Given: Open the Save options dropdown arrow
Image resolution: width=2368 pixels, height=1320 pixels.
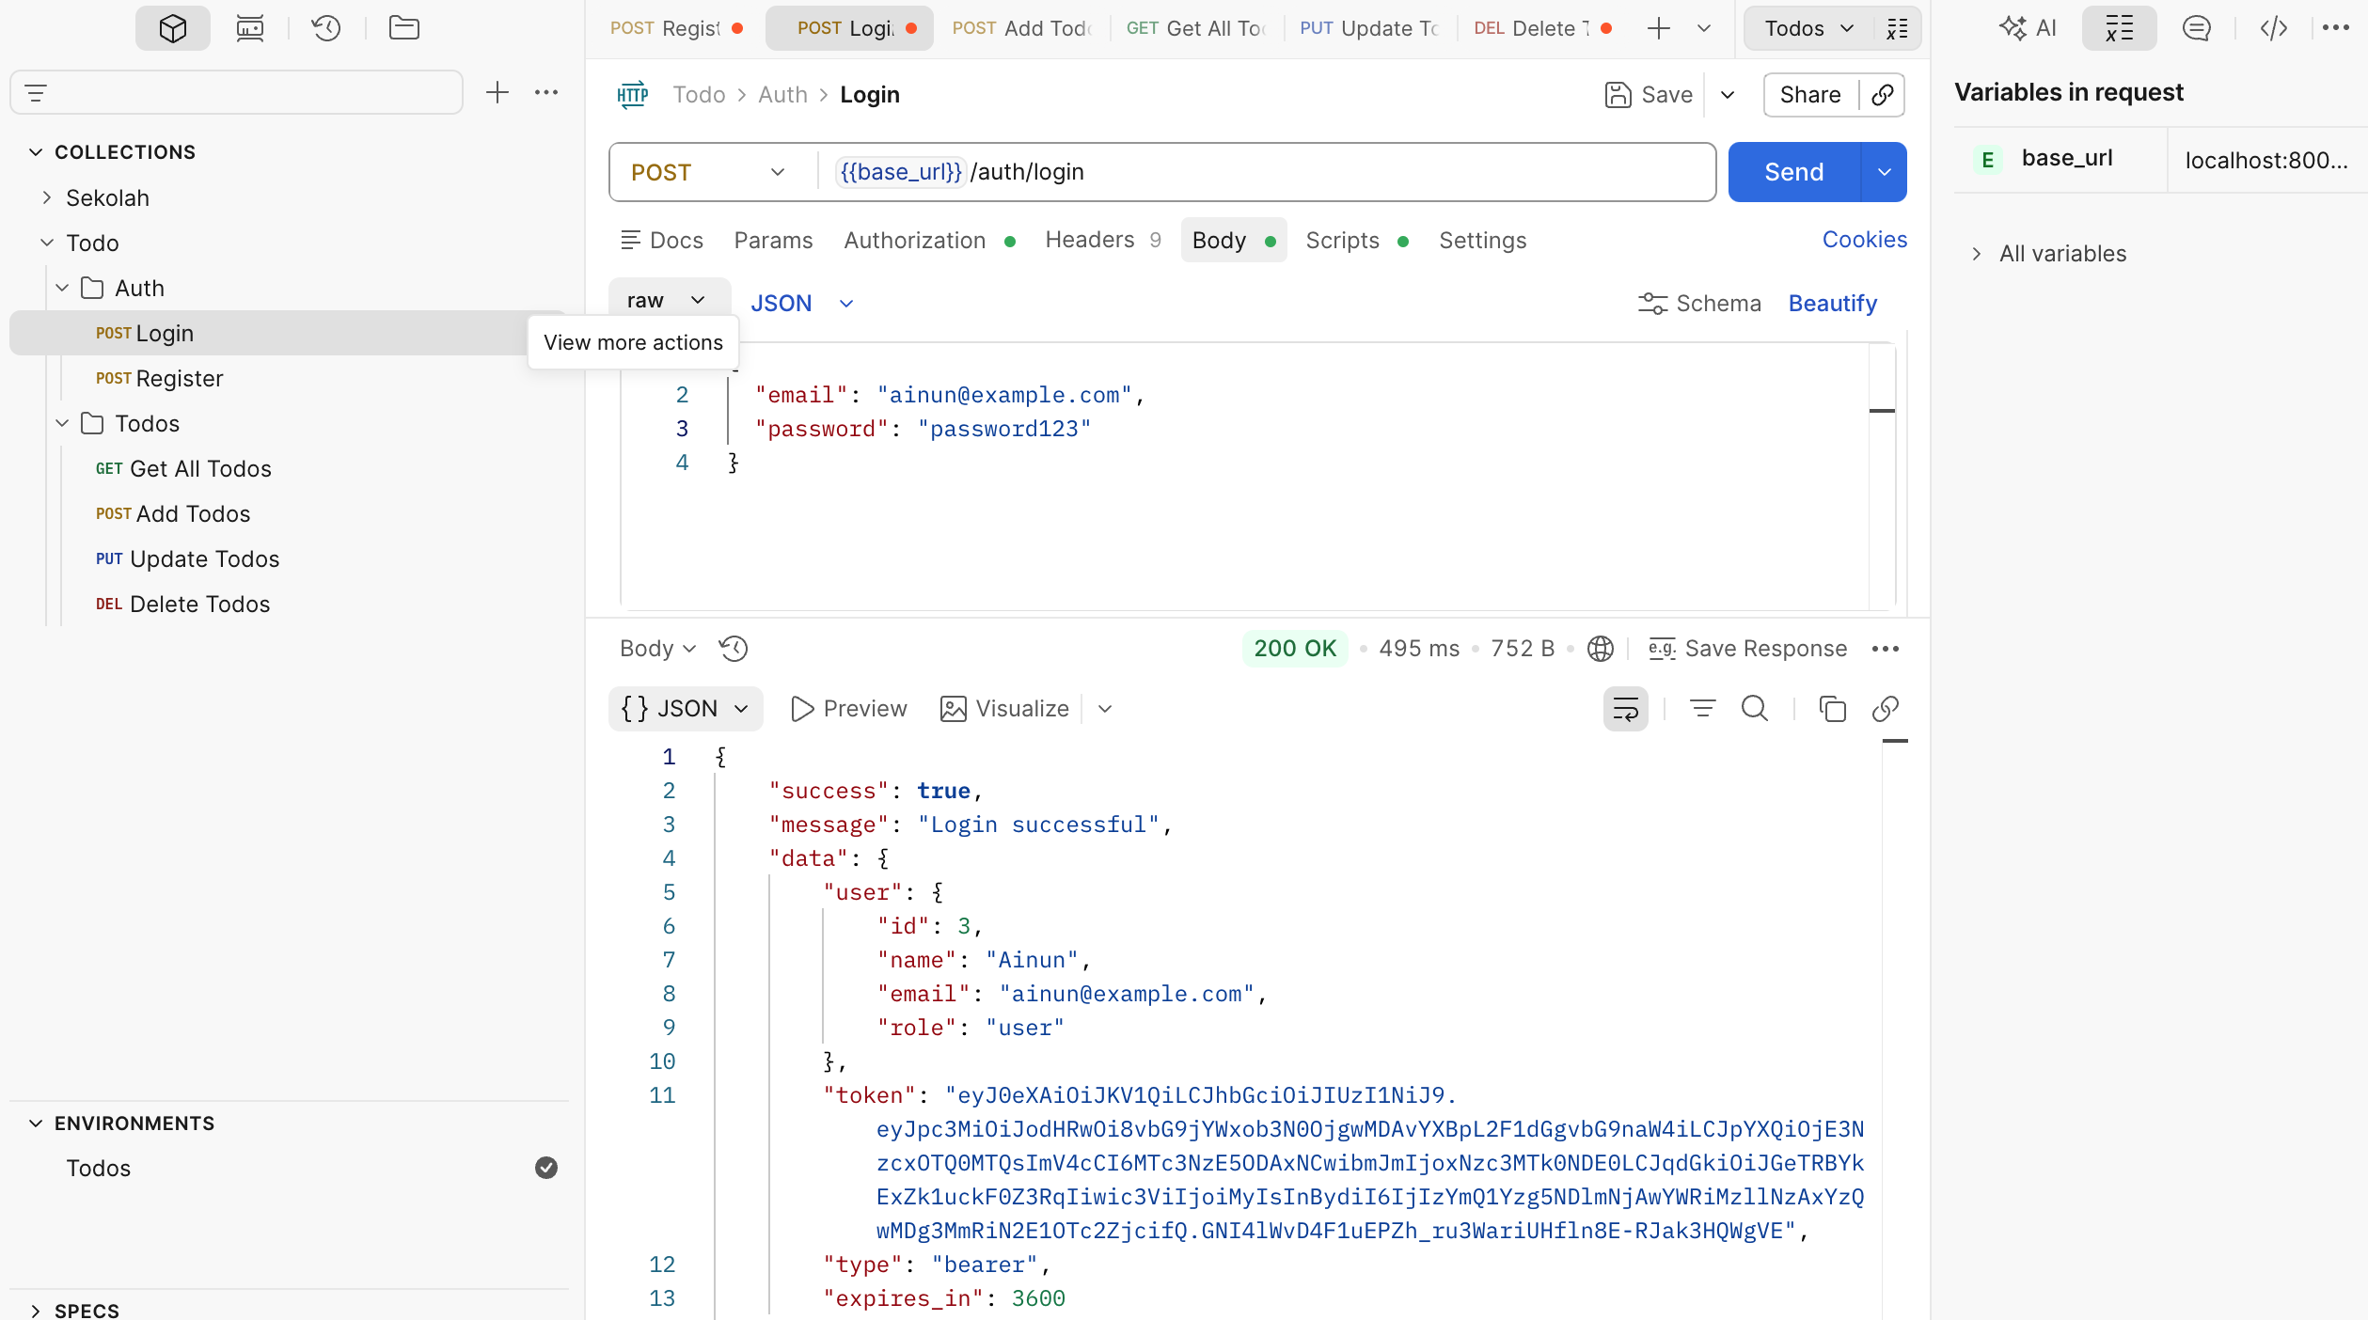Looking at the screenshot, I should point(1728,95).
